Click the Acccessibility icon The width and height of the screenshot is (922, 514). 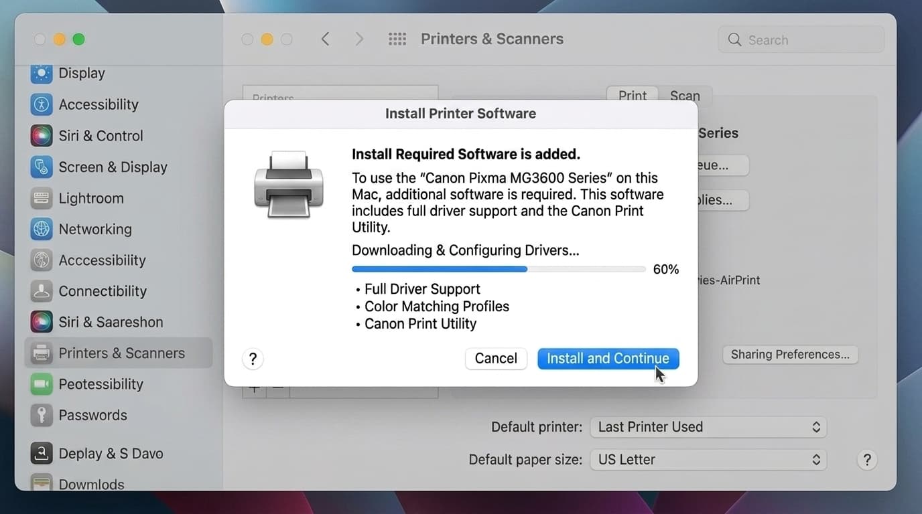pyautogui.click(x=42, y=260)
